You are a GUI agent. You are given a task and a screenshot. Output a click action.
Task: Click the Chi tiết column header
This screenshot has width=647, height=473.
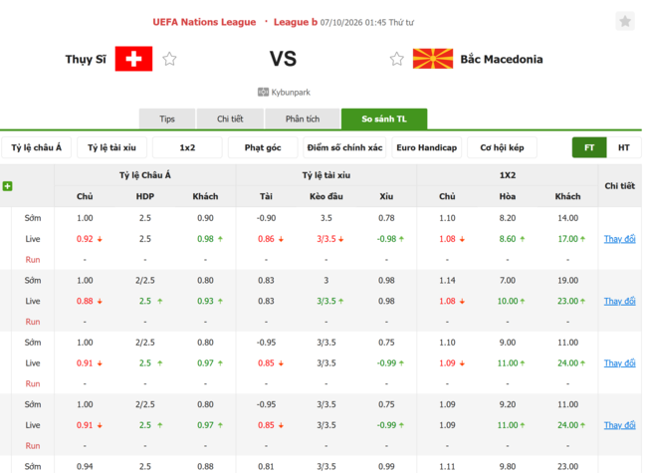click(620, 186)
